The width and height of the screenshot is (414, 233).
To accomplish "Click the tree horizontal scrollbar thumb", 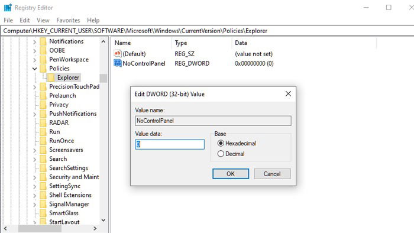I will click(x=40, y=228).
